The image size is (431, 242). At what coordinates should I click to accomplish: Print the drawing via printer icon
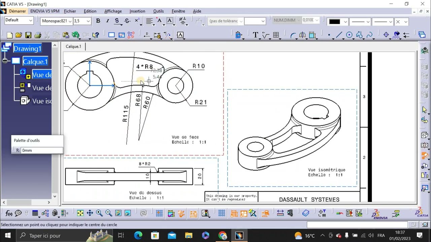tap(38, 35)
